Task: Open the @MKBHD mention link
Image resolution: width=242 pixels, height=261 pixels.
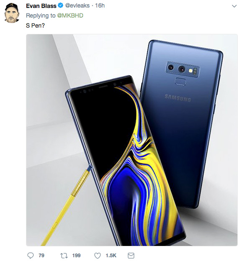Action: click(70, 15)
